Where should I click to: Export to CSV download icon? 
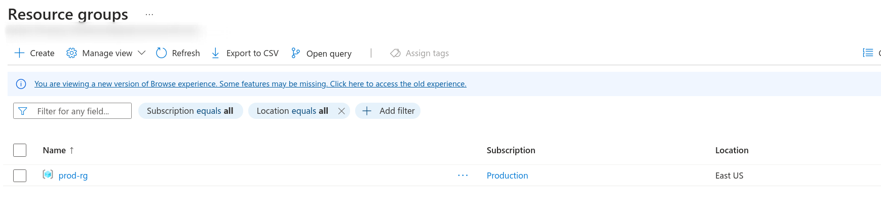point(215,53)
